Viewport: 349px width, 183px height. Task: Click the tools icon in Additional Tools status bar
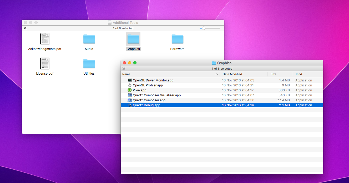point(25,28)
